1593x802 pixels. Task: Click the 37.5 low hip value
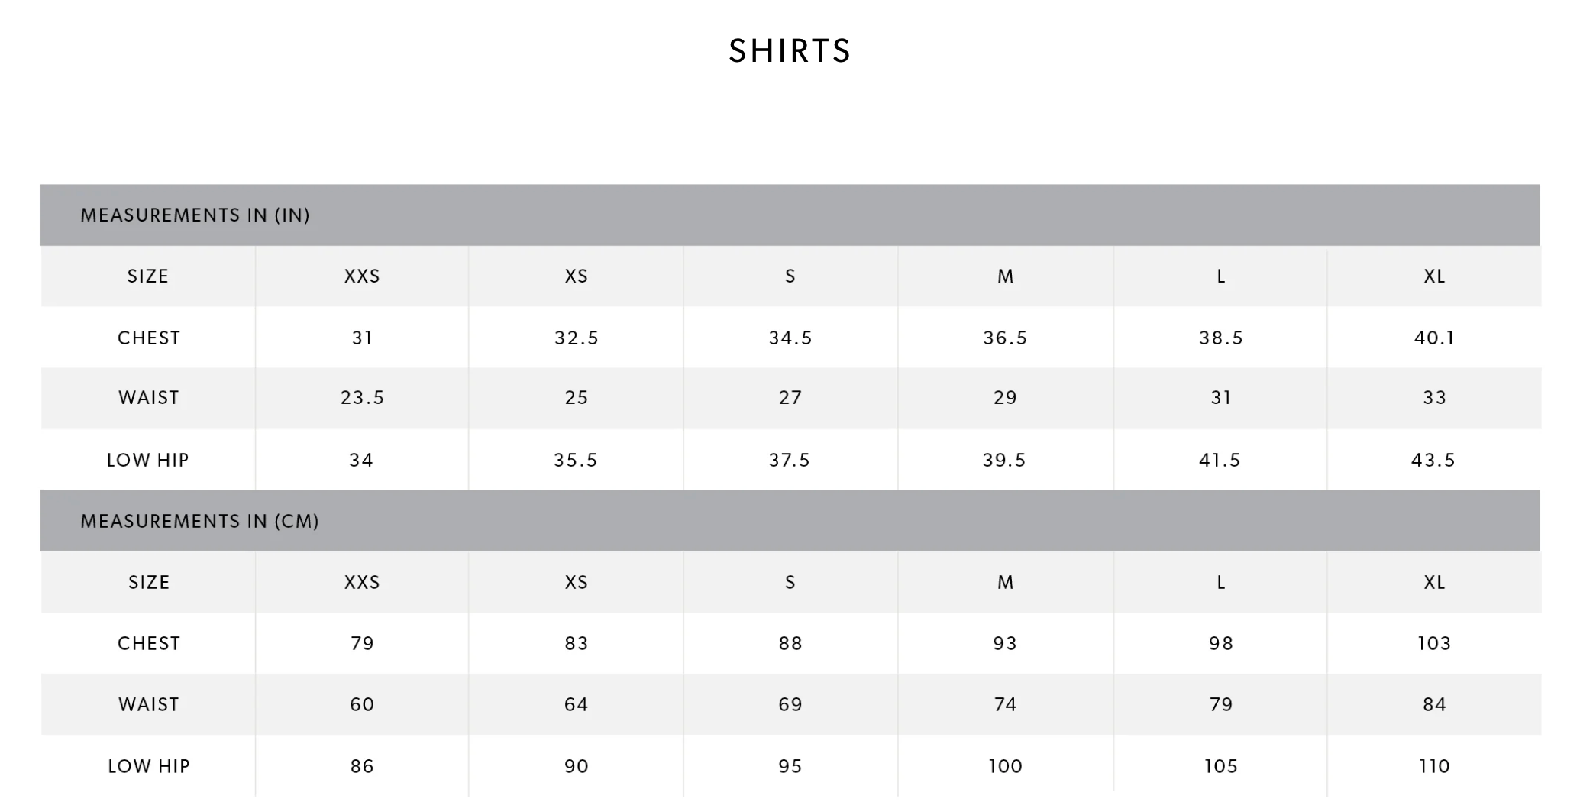tap(790, 461)
